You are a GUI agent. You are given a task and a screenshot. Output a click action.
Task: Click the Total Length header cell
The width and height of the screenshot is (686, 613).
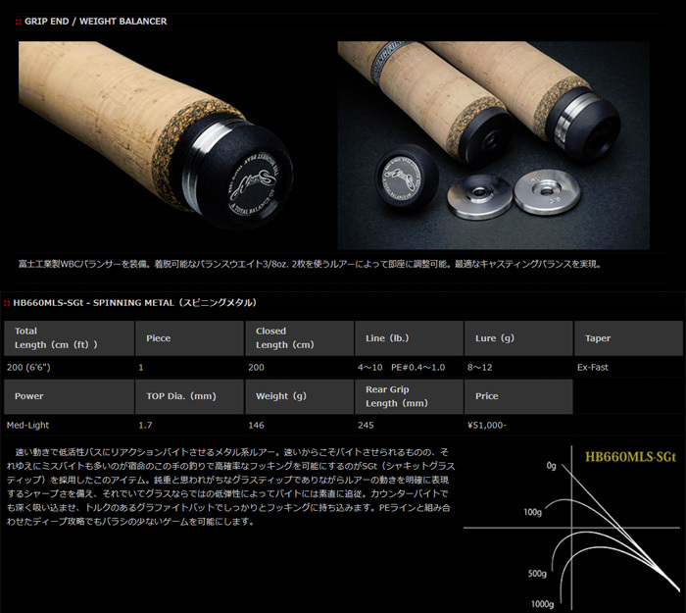70,338
